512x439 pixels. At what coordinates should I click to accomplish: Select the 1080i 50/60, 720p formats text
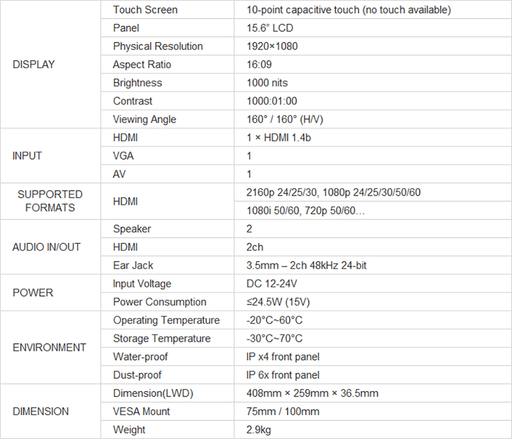click(304, 210)
